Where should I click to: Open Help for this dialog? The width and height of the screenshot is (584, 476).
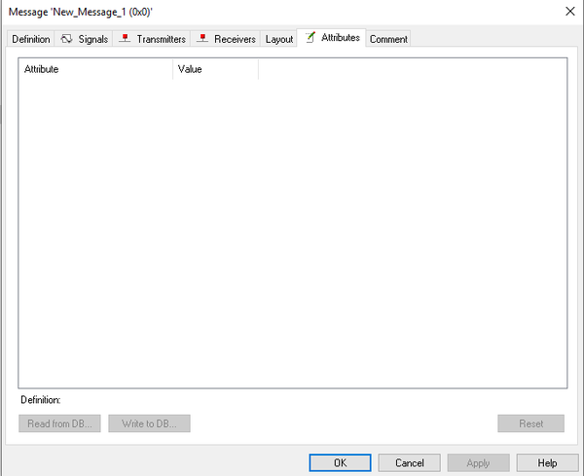click(547, 463)
